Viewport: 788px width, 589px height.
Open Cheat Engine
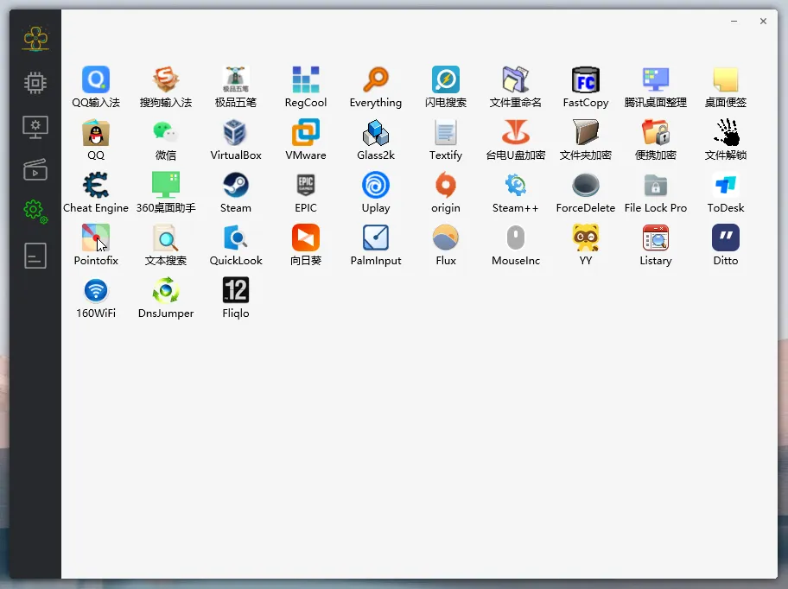(96, 185)
